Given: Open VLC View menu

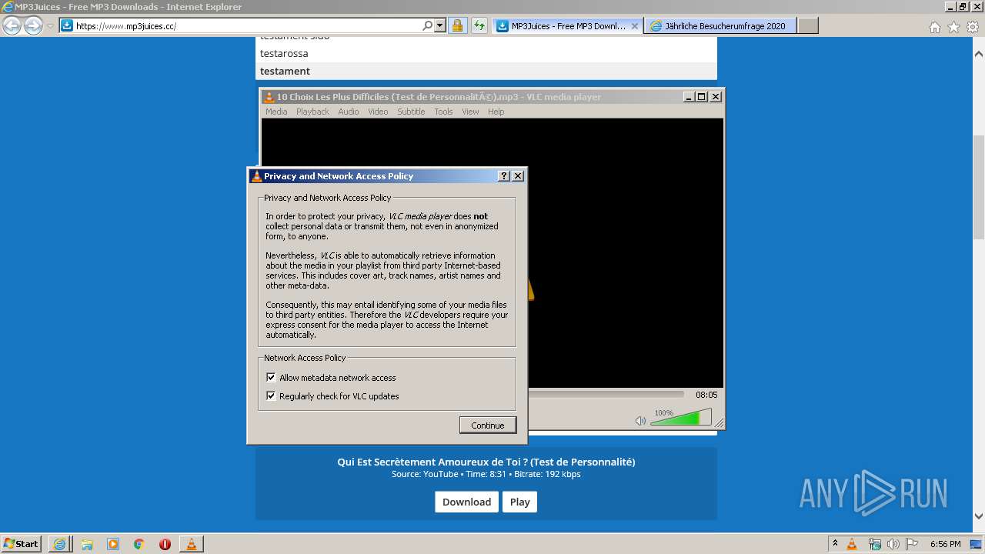Looking at the screenshot, I should pyautogui.click(x=470, y=112).
